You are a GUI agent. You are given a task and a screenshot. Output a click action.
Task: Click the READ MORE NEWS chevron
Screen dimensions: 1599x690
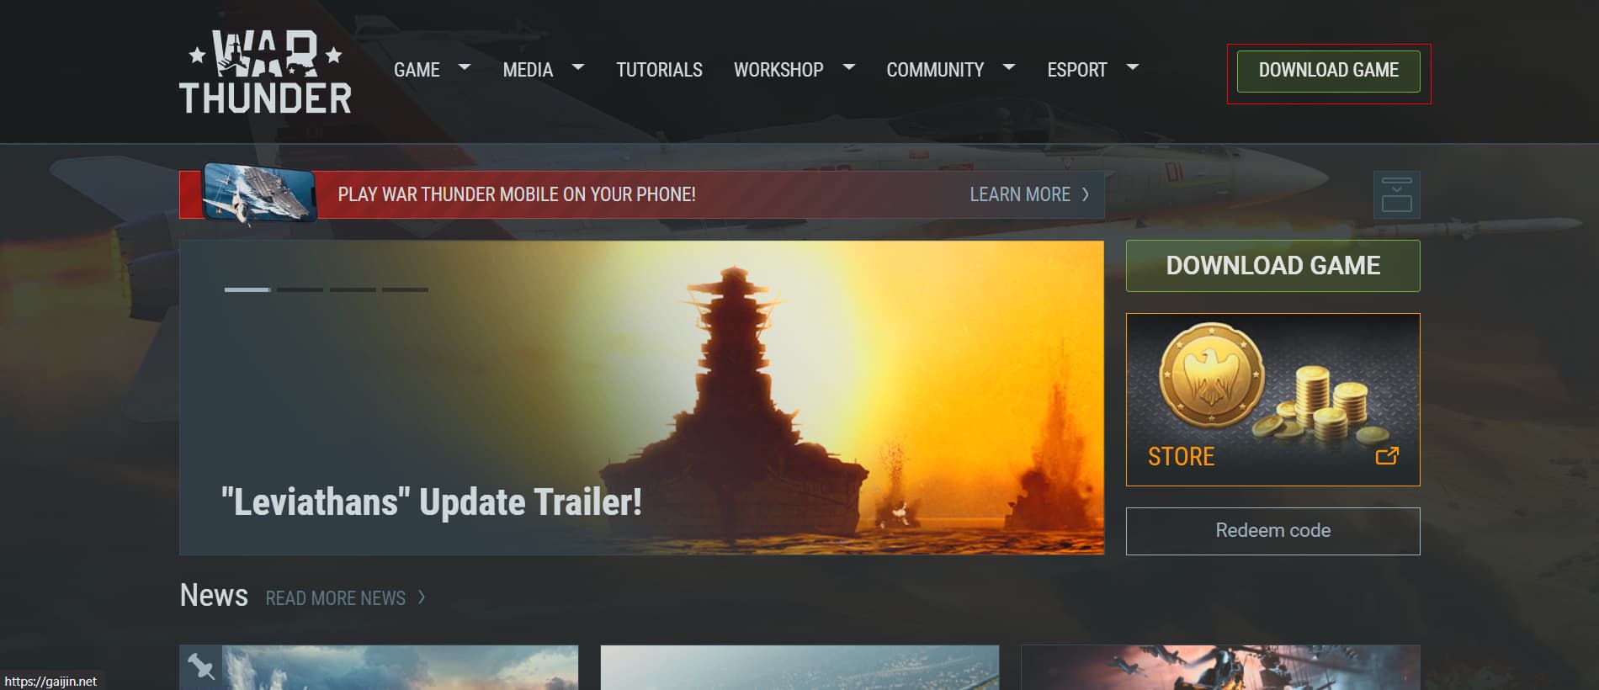pyautogui.click(x=422, y=597)
